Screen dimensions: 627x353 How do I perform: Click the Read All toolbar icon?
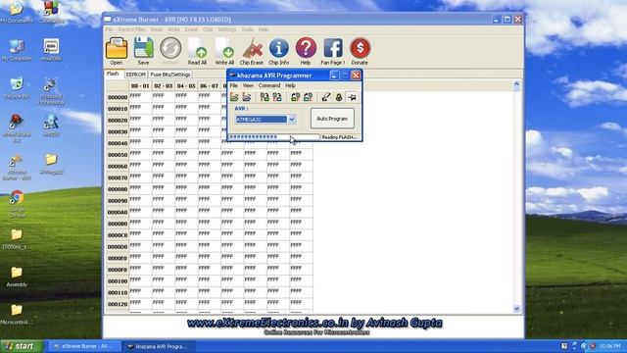click(197, 48)
